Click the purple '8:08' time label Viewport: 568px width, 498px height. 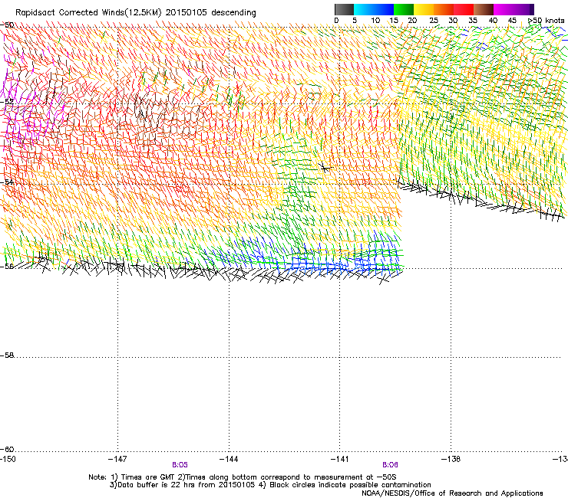tap(390, 465)
